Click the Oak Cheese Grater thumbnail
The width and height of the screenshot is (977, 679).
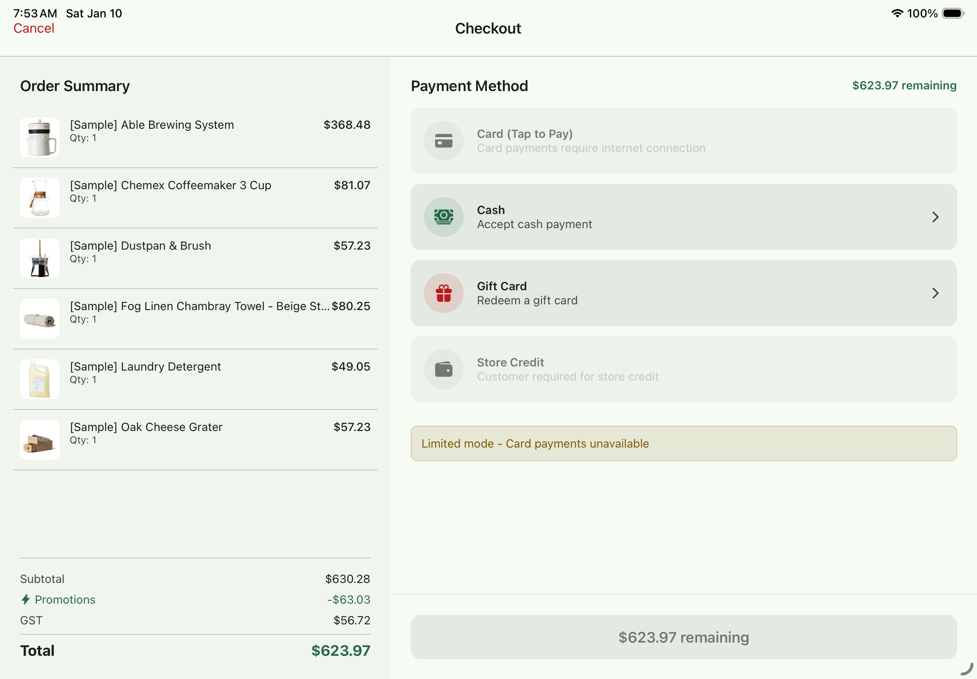coord(40,439)
